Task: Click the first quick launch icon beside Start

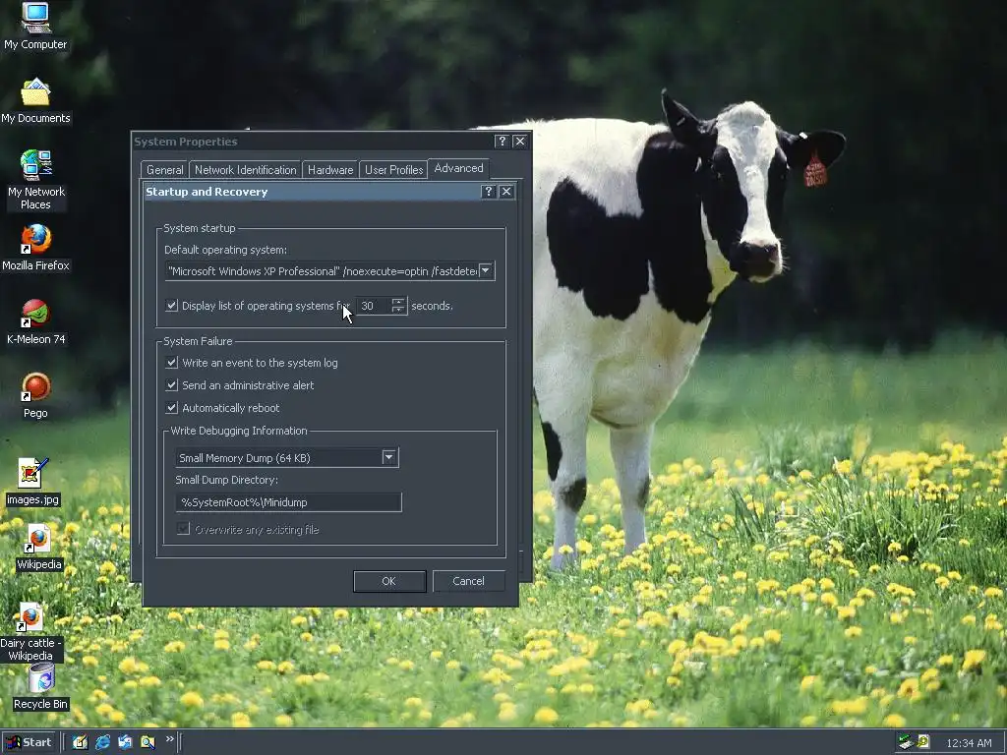Action: (x=80, y=742)
